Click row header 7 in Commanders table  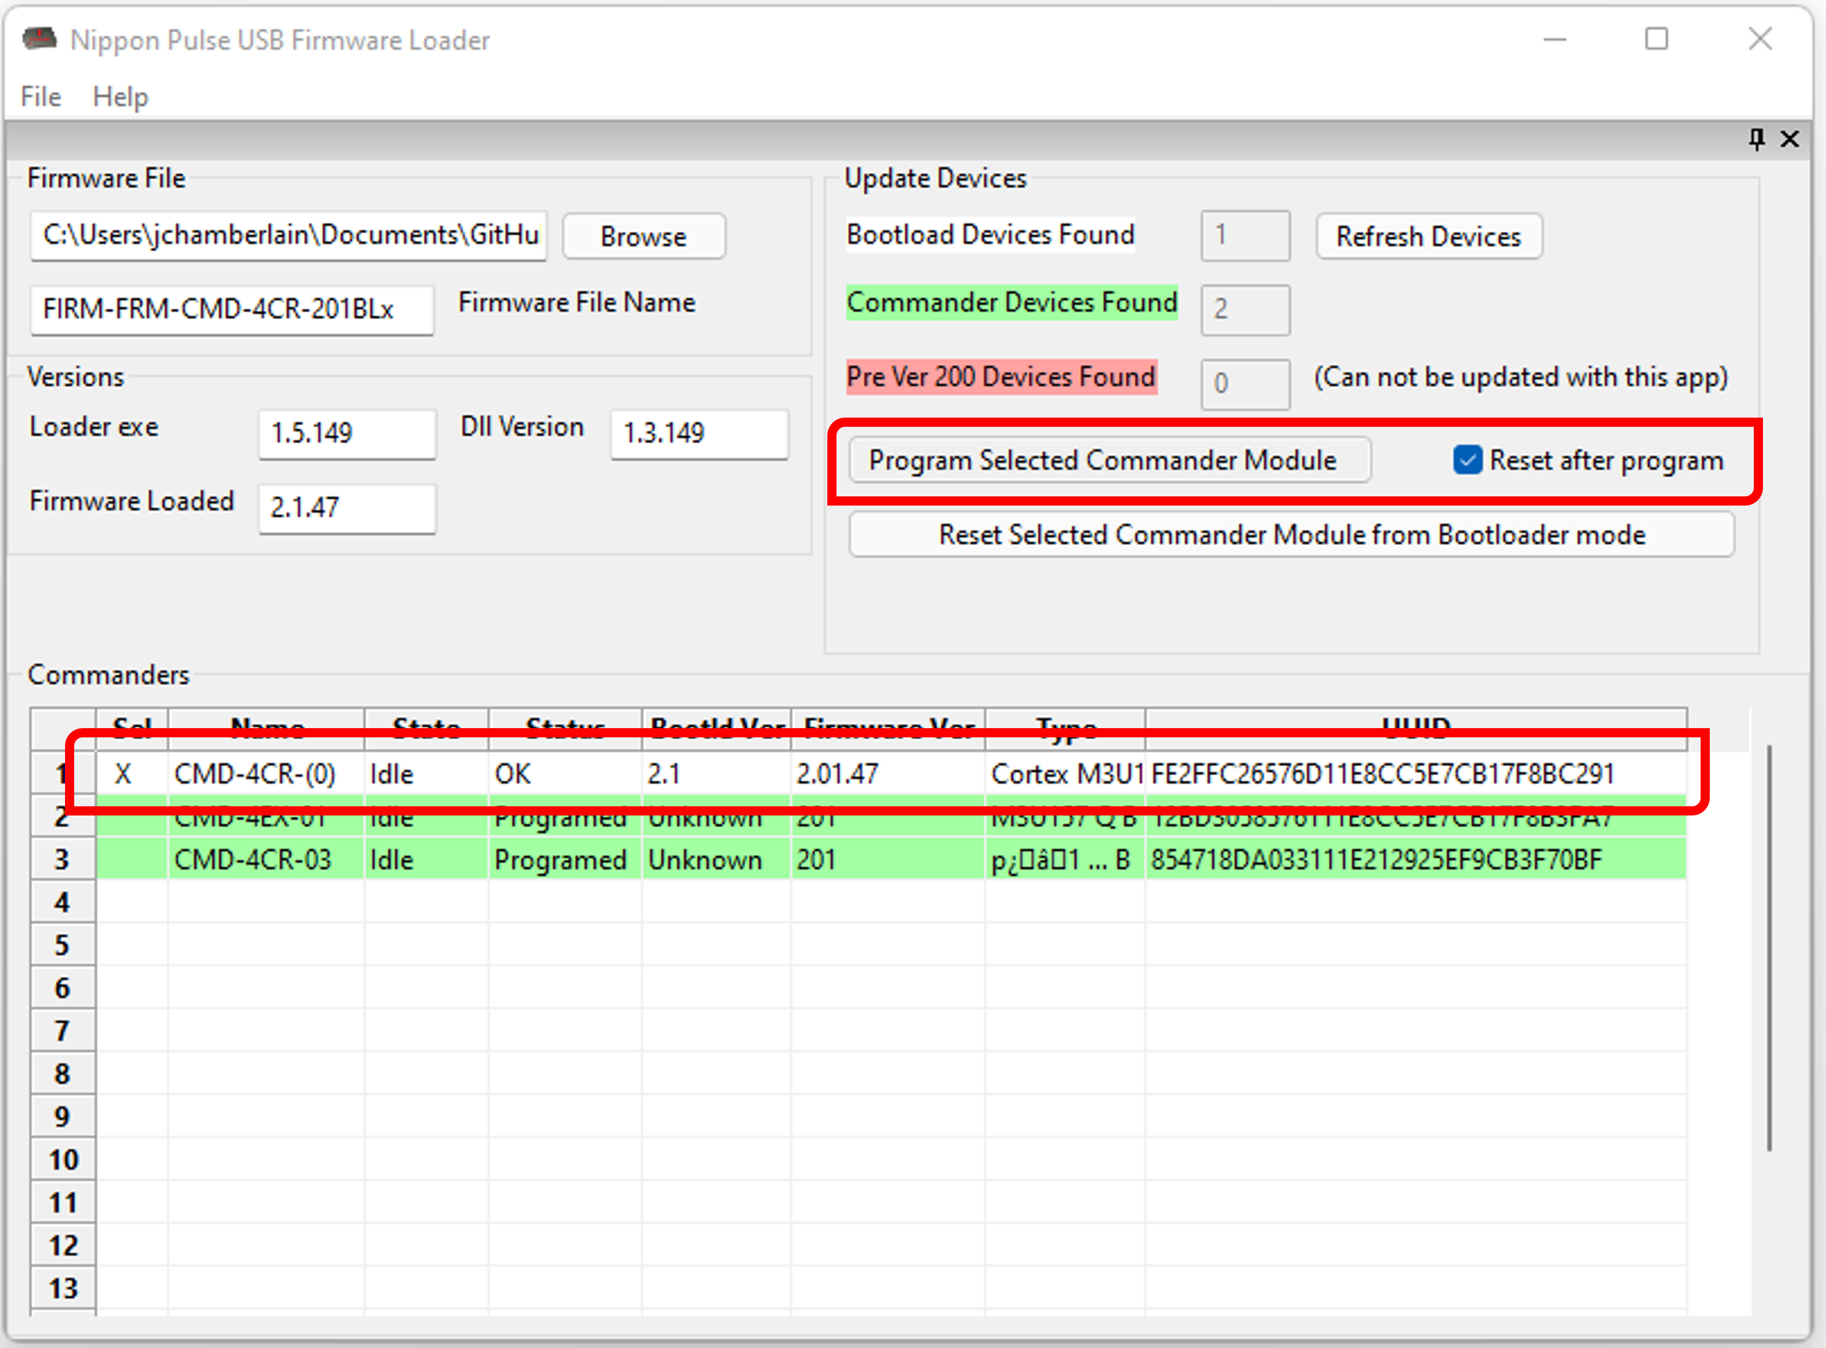point(63,1031)
